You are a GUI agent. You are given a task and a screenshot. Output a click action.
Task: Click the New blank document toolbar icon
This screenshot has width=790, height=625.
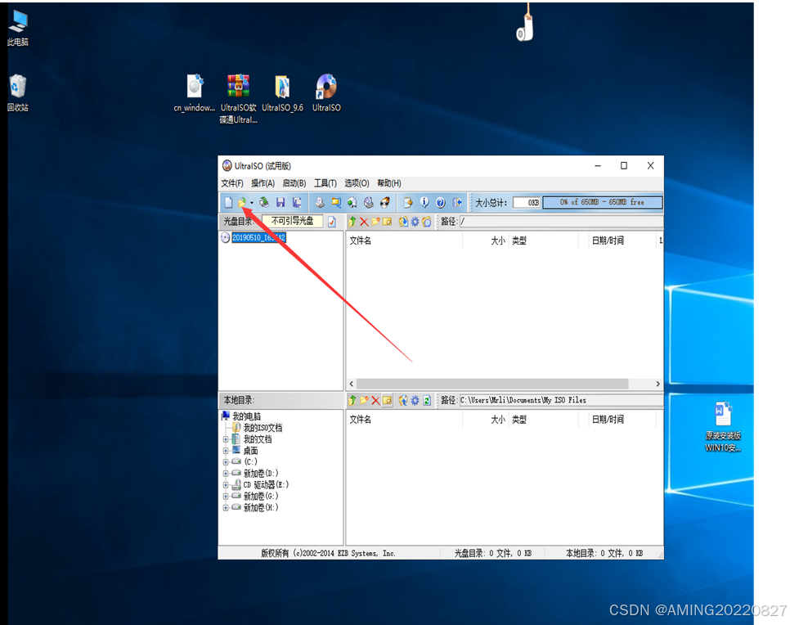point(228,203)
